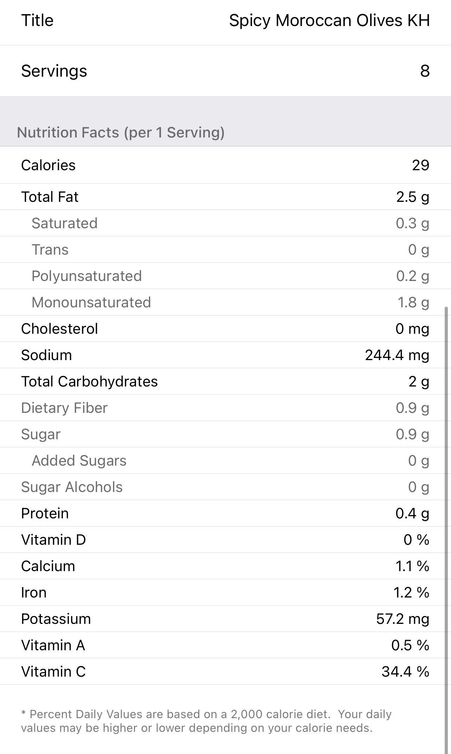Select the Added Sugars entry
Image resolution: width=451 pixels, height=754 pixels.
click(x=225, y=461)
